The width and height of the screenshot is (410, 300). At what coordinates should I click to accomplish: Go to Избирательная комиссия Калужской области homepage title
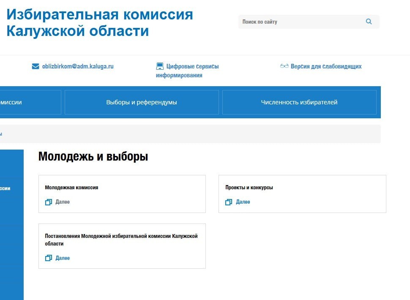click(x=100, y=22)
